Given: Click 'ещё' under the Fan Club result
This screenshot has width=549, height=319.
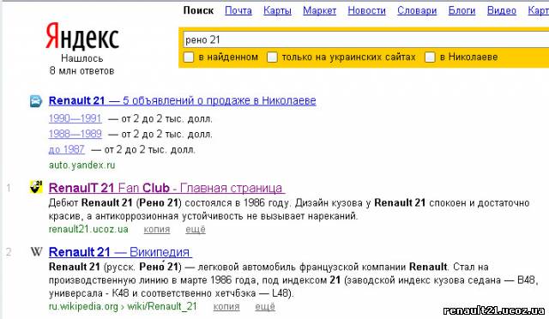Looking at the screenshot, I should click(x=196, y=230).
